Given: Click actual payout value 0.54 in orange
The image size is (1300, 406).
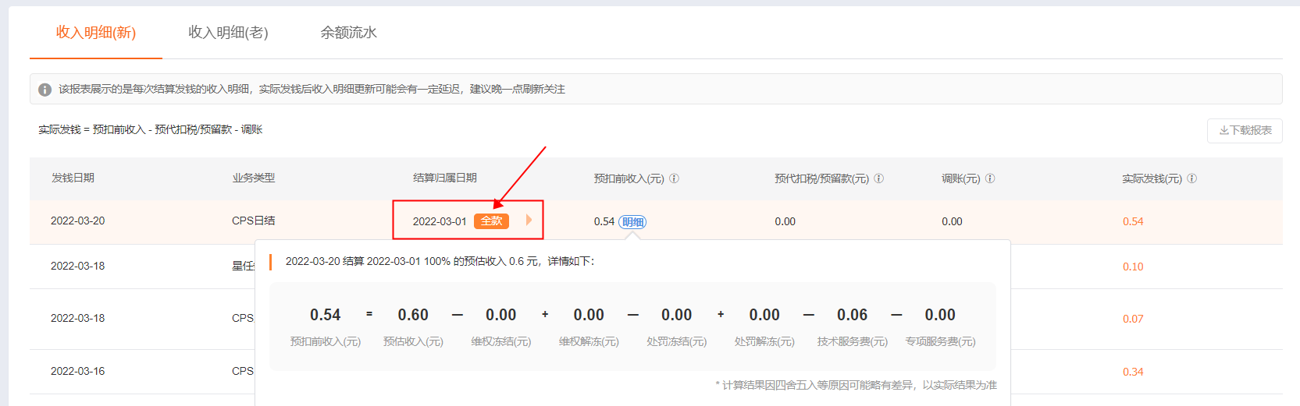Looking at the screenshot, I should 1133,222.
